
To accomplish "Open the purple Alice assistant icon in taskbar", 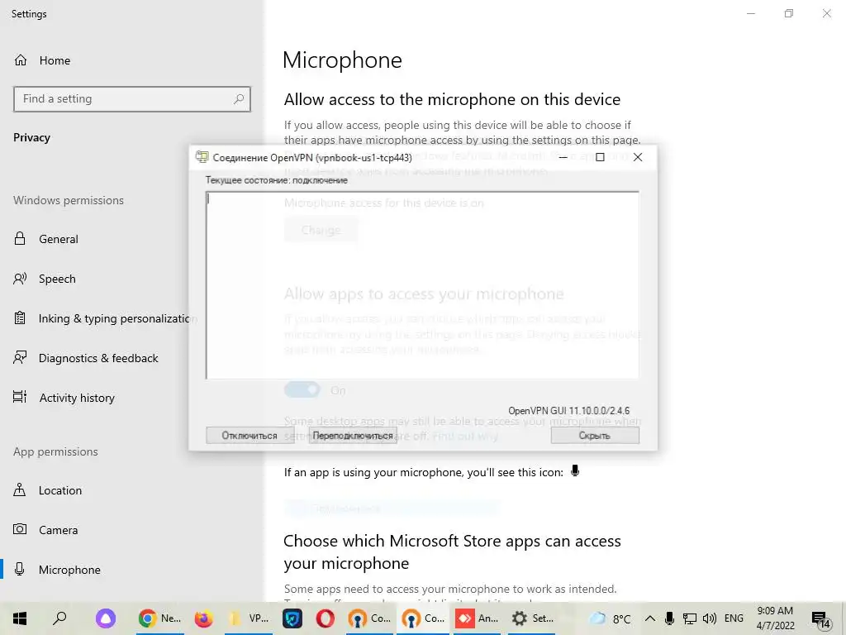I will pyautogui.click(x=106, y=618).
